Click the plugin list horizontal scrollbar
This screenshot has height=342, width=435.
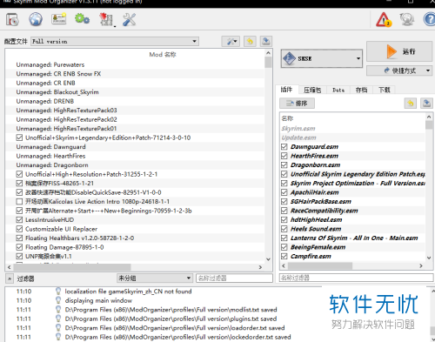tap(320, 265)
